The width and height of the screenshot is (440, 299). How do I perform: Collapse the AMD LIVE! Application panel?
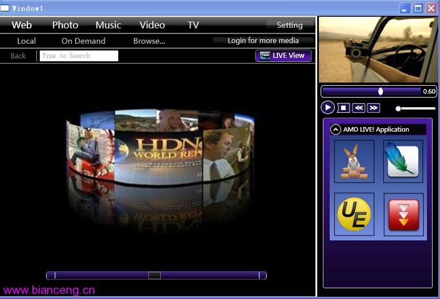click(336, 129)
